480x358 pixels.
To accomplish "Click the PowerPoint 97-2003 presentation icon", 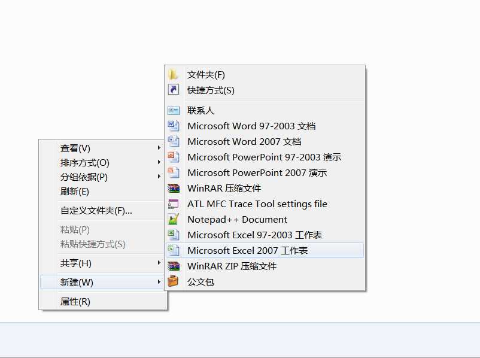I will point(173,157).
